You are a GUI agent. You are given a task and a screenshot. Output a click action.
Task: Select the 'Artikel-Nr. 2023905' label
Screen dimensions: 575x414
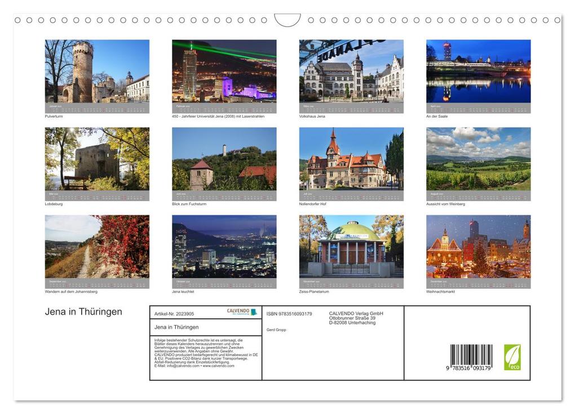[x=175, y=314]
